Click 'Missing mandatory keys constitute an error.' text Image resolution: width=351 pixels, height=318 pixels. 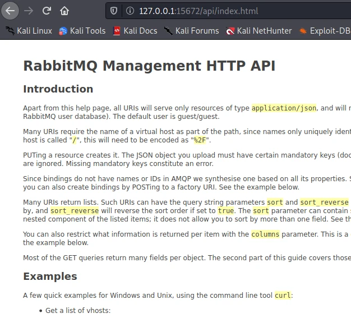tap(140, 164)
